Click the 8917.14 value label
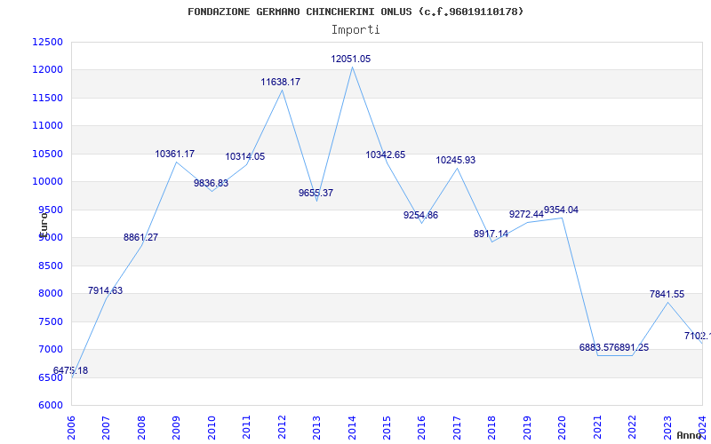The image size is (711, 444). click(x=491, y=234)
